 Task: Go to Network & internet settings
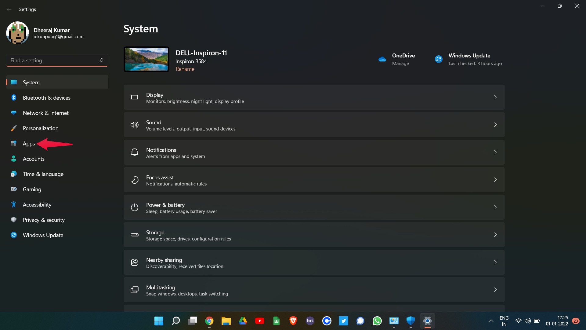point(57,113)
